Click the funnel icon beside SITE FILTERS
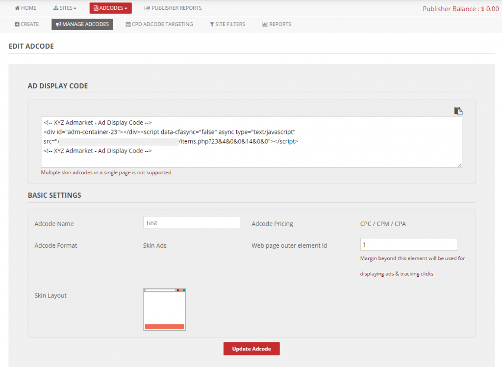 tap(213, 24)
